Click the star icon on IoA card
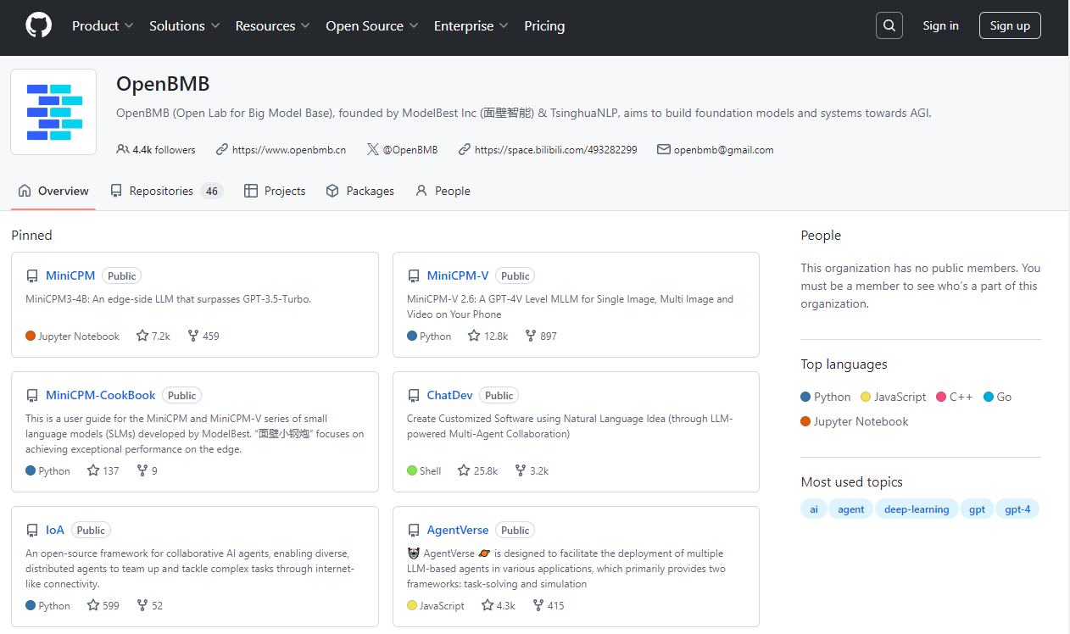Image resolution: width=1070 pixels, height=634 pixels. [x=93, y=605]
